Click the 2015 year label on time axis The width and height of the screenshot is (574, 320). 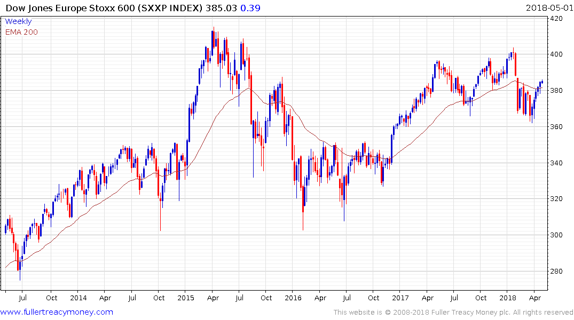(x=186, y=298)
